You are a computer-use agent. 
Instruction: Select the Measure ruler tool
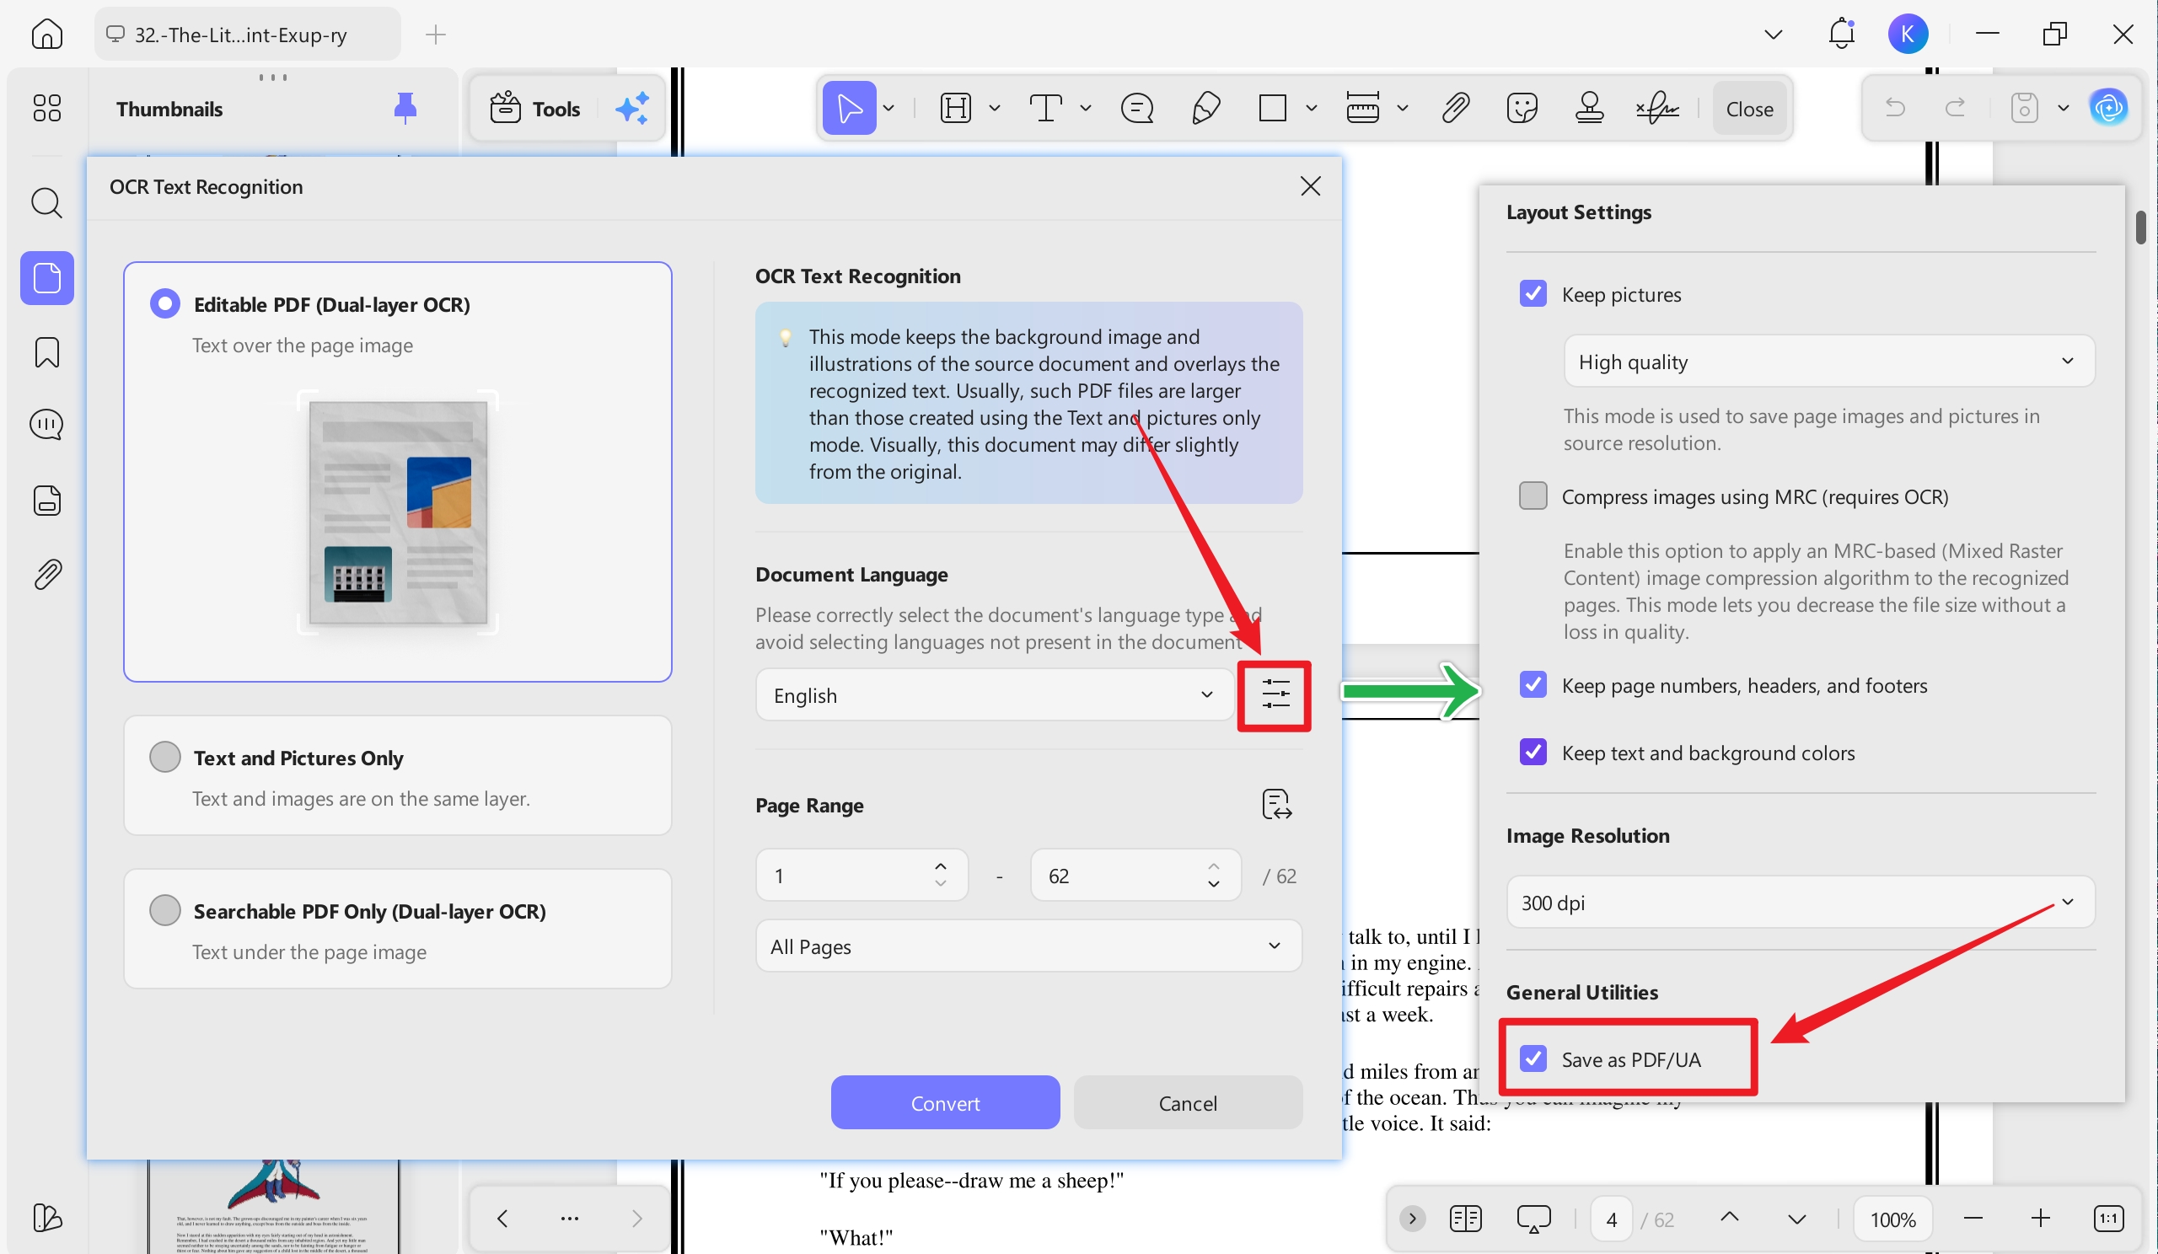click(1362, 109)
